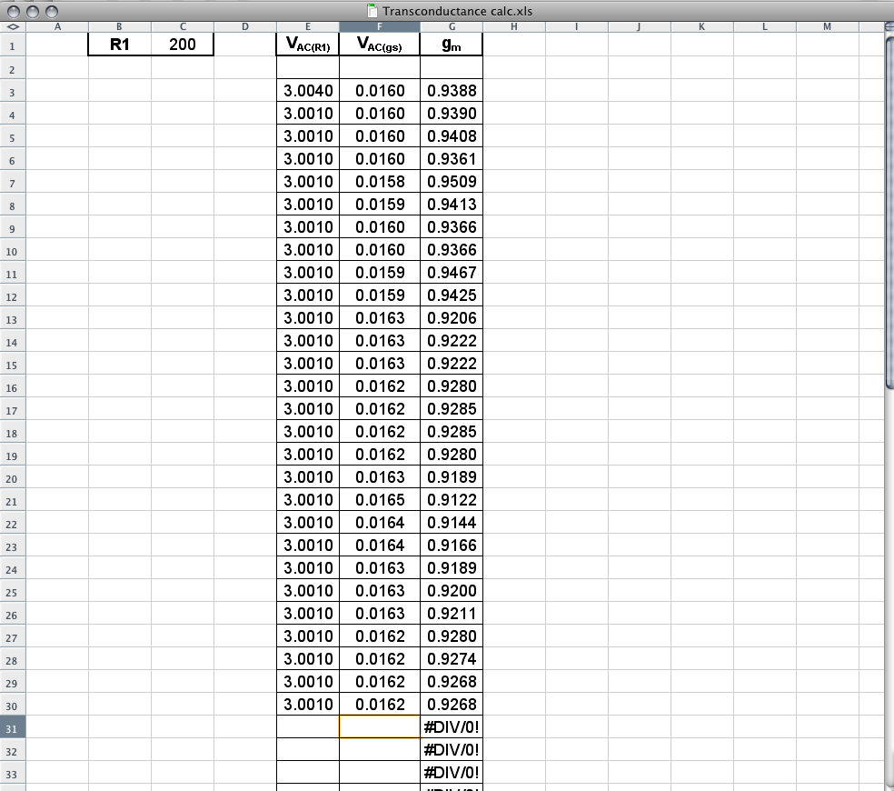Click the cell with value 0.9211
This screenshot has height=791, width=894.
click(452, 614)
